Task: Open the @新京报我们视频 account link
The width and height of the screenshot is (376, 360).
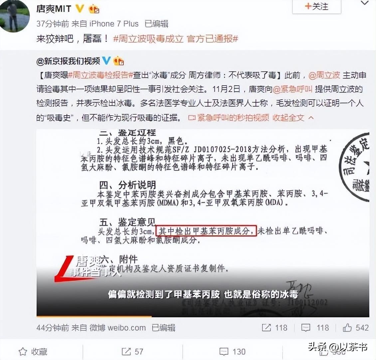Action: (x=68, y=61)
